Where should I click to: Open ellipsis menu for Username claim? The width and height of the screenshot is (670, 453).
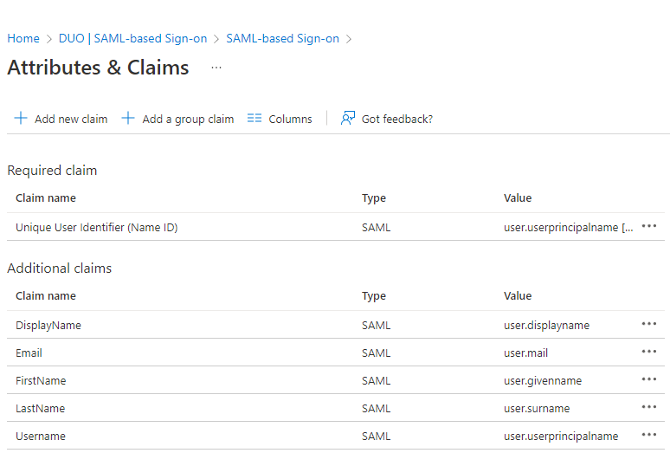coord(649,436)
